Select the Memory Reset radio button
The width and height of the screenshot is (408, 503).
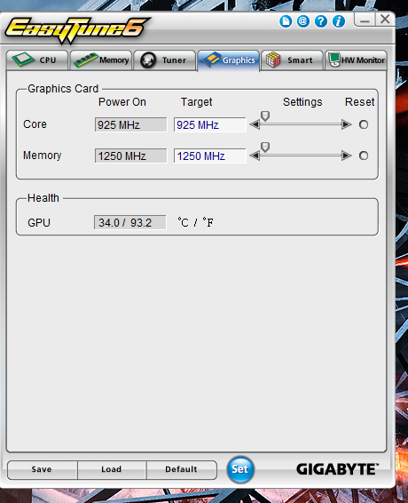pyautogui.click(x=364, y=156)
